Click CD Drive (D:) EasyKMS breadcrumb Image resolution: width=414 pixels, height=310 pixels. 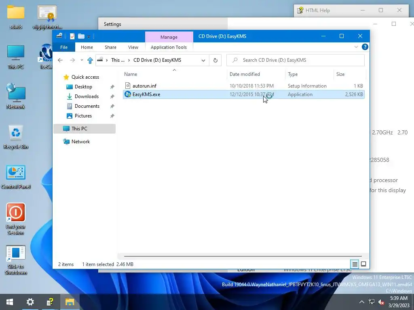tap(157, 60)
